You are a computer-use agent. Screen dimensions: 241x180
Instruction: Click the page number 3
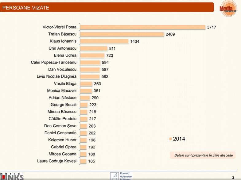233,177
